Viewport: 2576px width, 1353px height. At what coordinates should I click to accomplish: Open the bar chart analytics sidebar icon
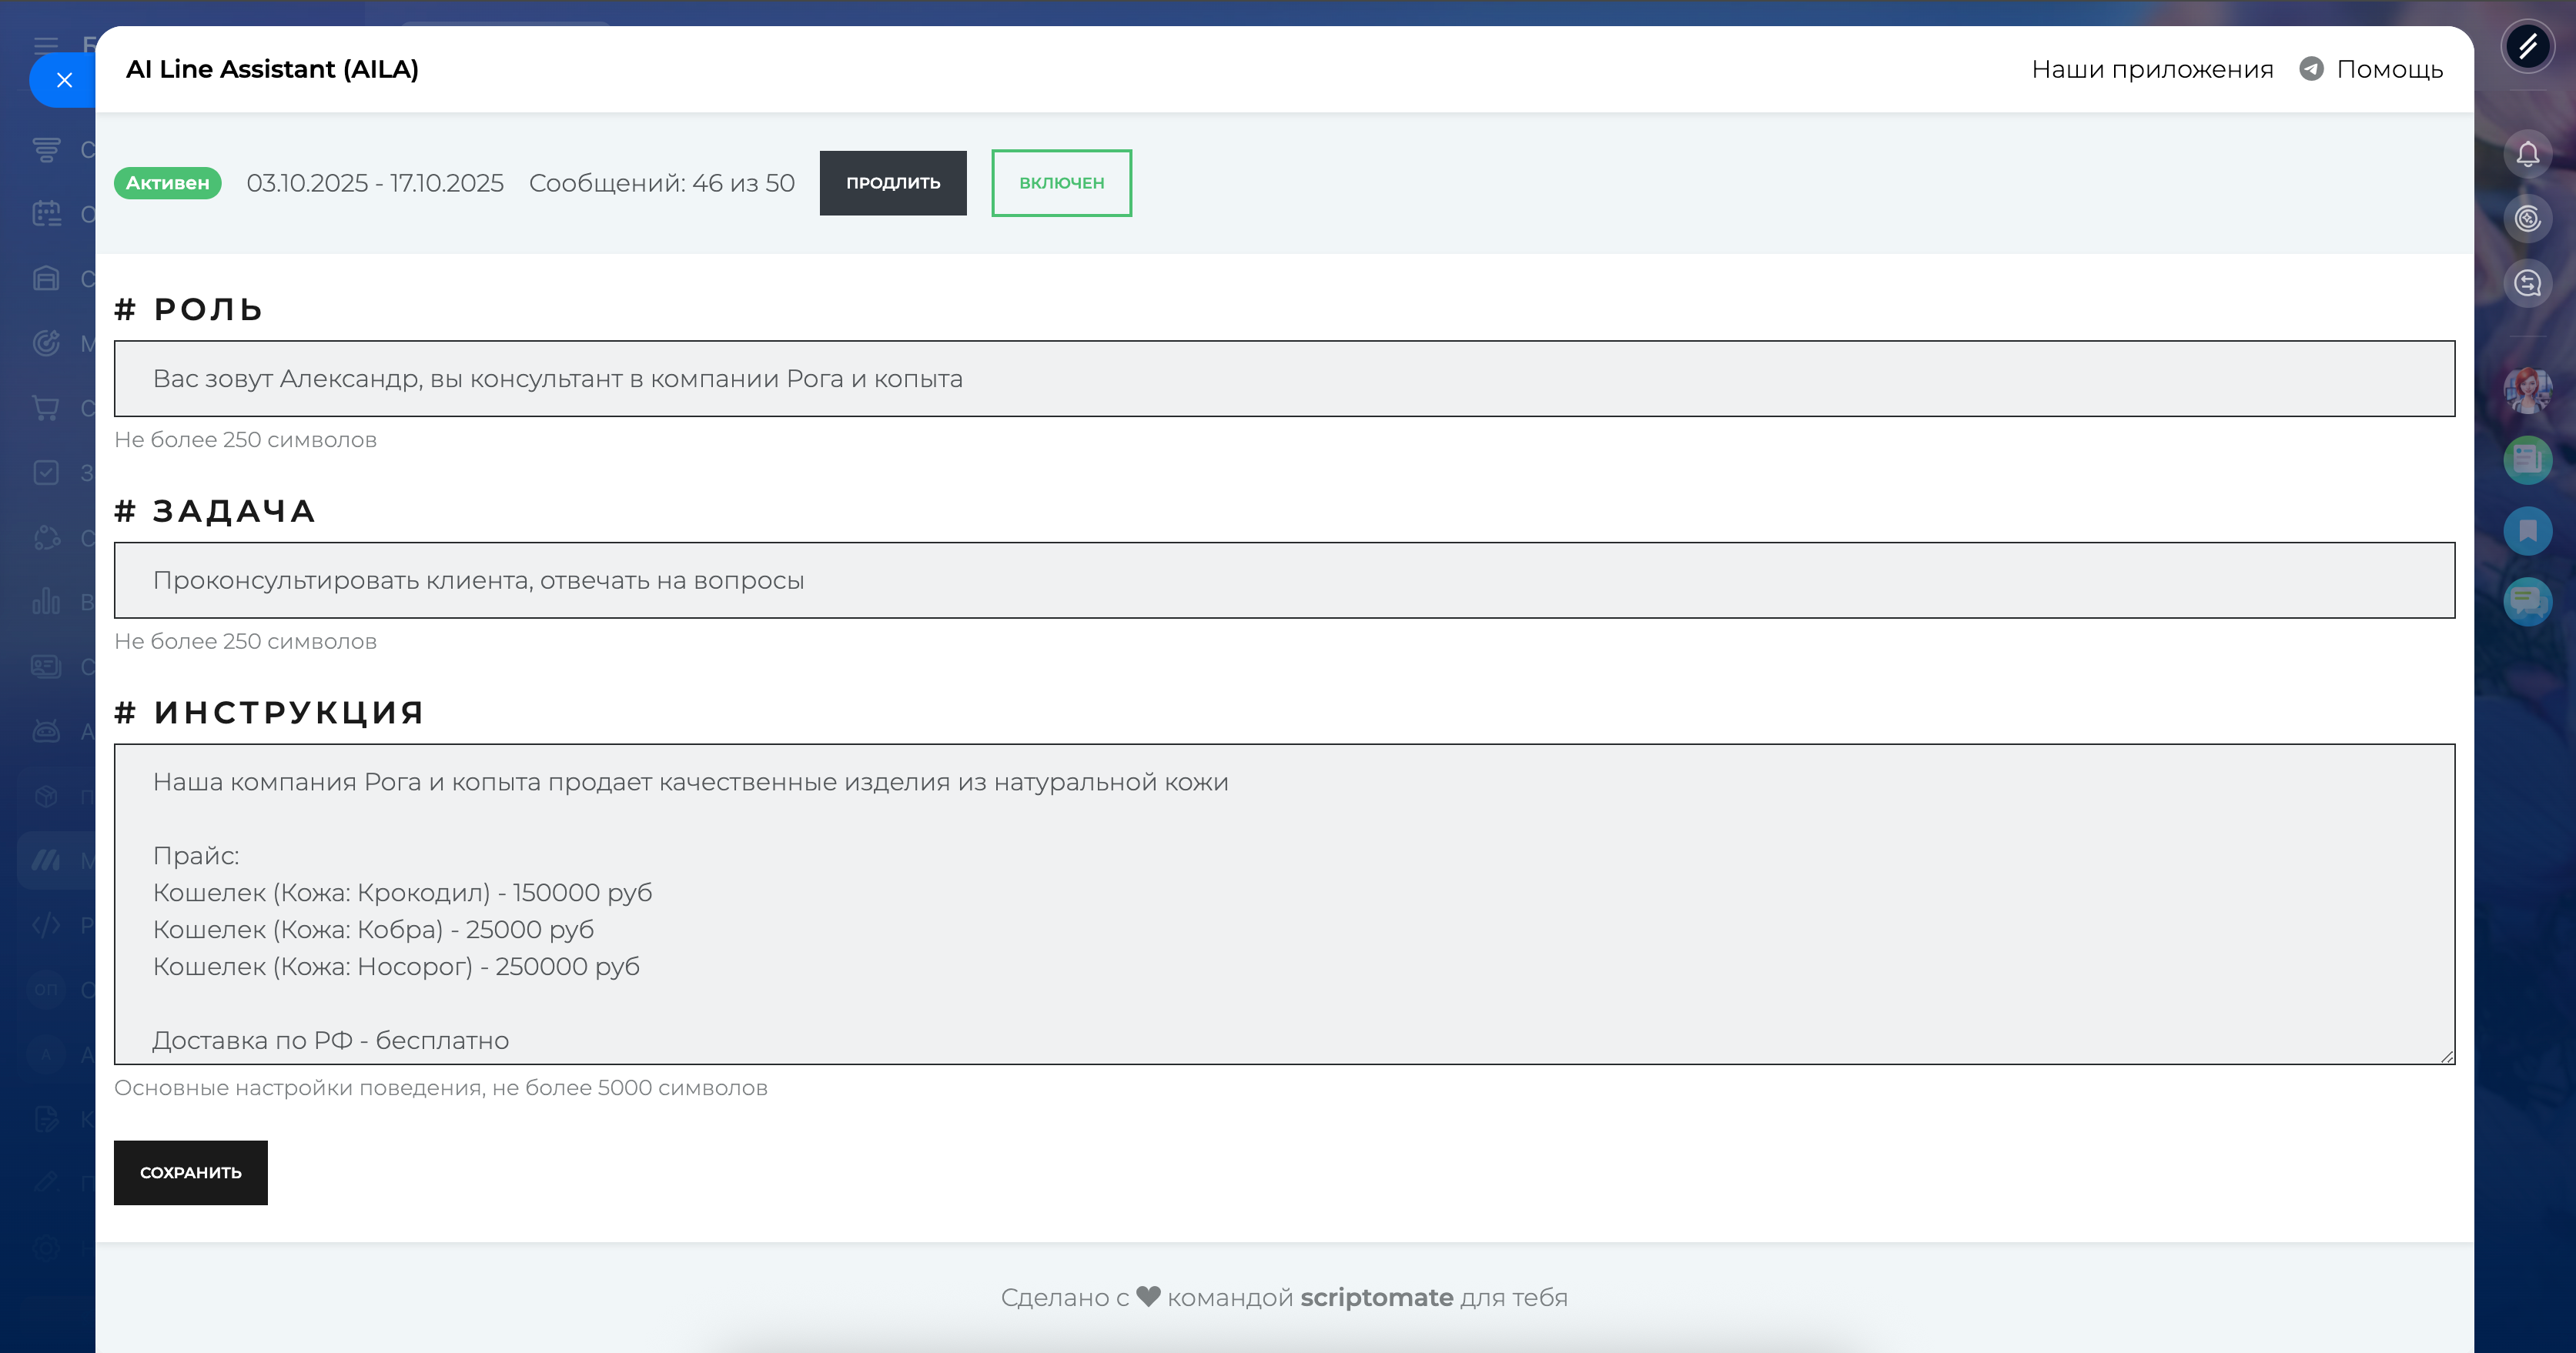46,601
